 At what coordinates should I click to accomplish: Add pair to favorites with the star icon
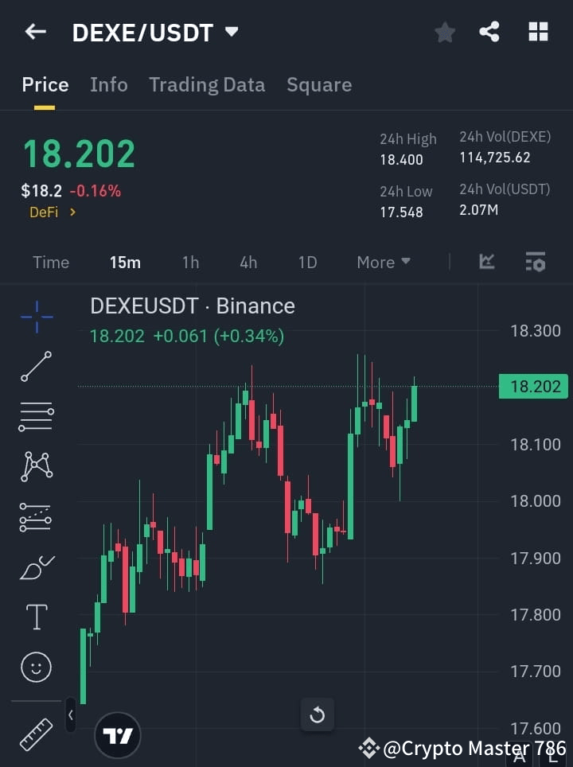point(445,33)
